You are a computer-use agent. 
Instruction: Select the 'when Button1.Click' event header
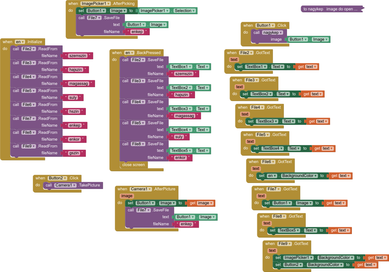click(265, 25)
